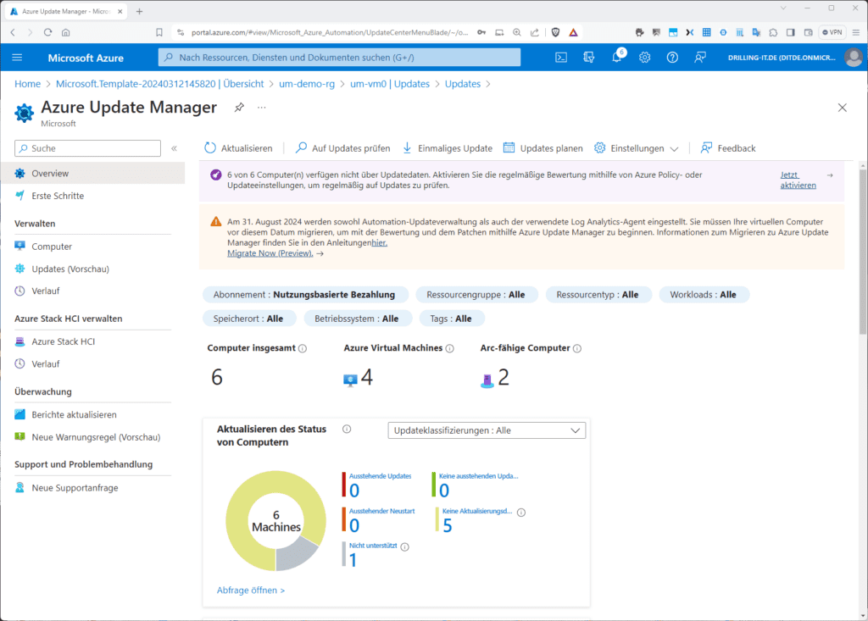Viewport: 868px width, 621px height.
Task: Open Verlauf under Azure Stack HCI verwalten
Action: pyautogui.click(x=46, y=364)
